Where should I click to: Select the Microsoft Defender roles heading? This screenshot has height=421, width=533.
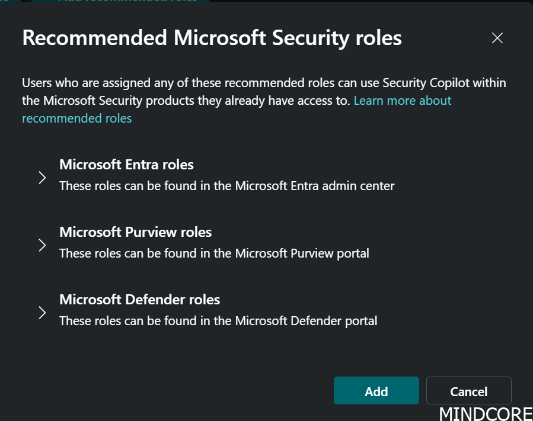pyautogui.click(x=139, y=300)
